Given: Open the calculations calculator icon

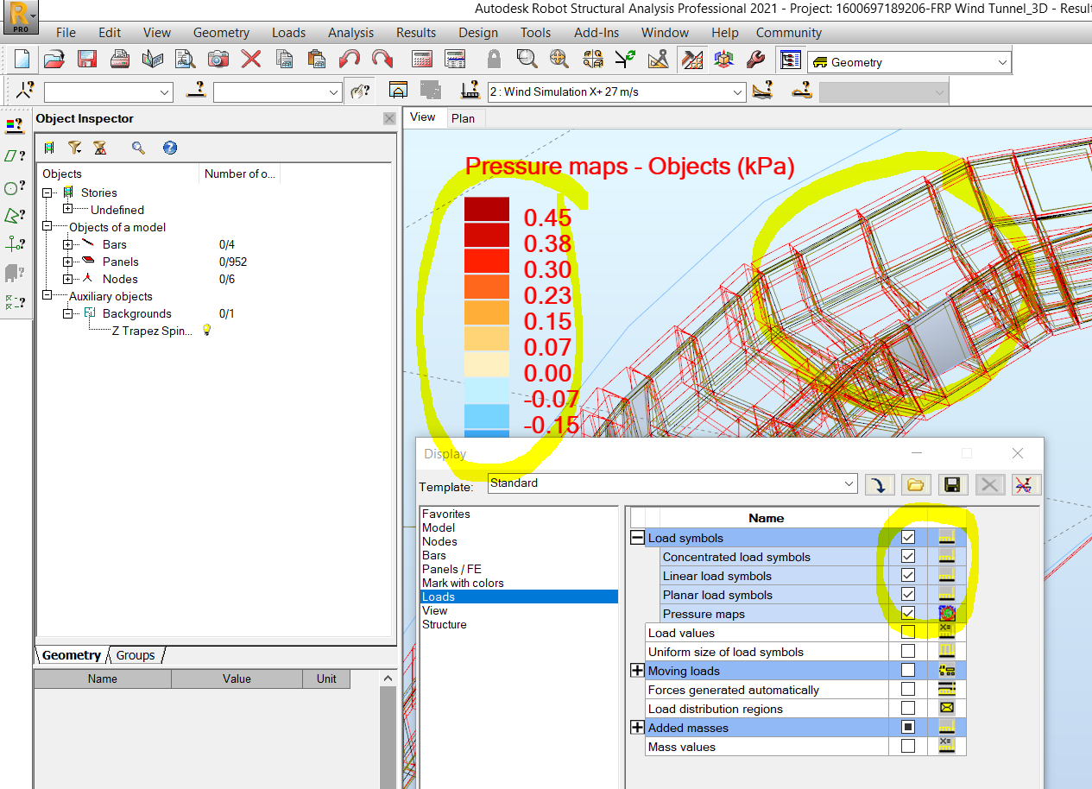Looking at the screenshot, I should tap(422, 60).
